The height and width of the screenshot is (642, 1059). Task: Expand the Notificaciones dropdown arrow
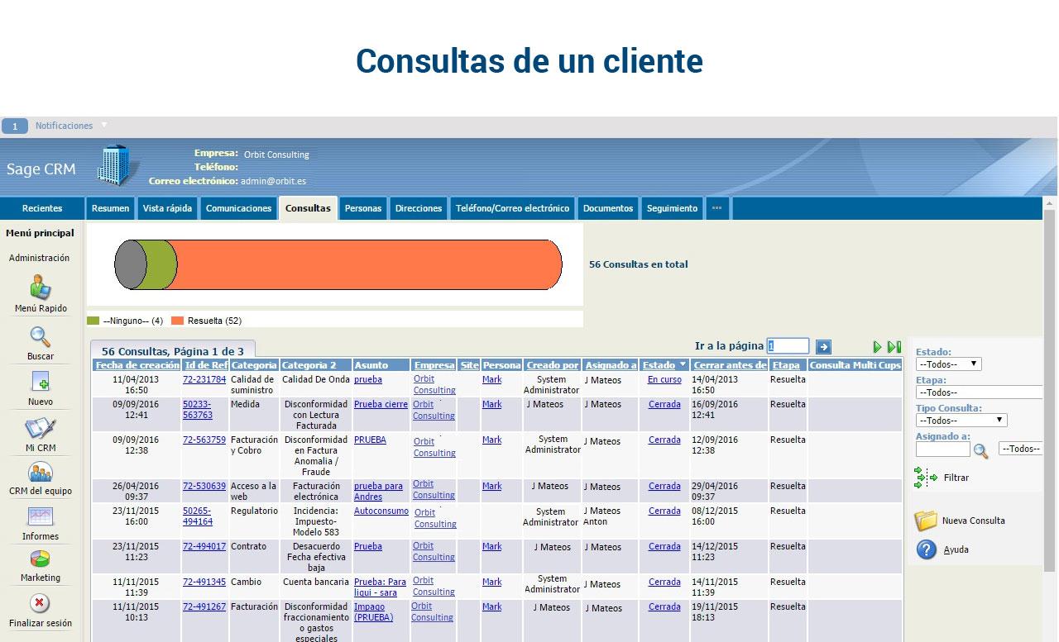pyautogui.click(x=104, y=126)
